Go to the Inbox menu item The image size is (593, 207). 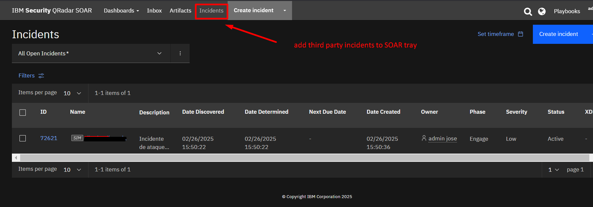point(154,11)
